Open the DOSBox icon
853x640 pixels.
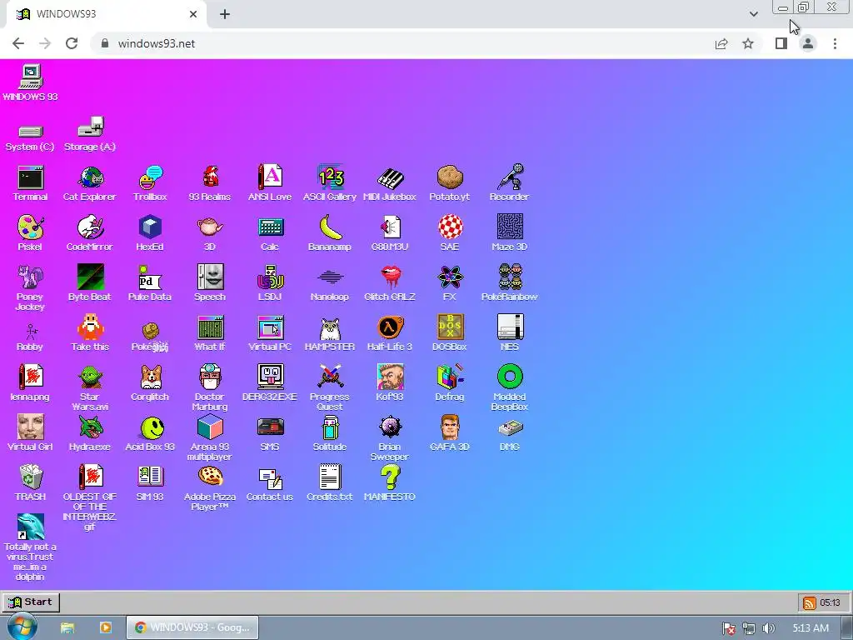coord(449,333)
